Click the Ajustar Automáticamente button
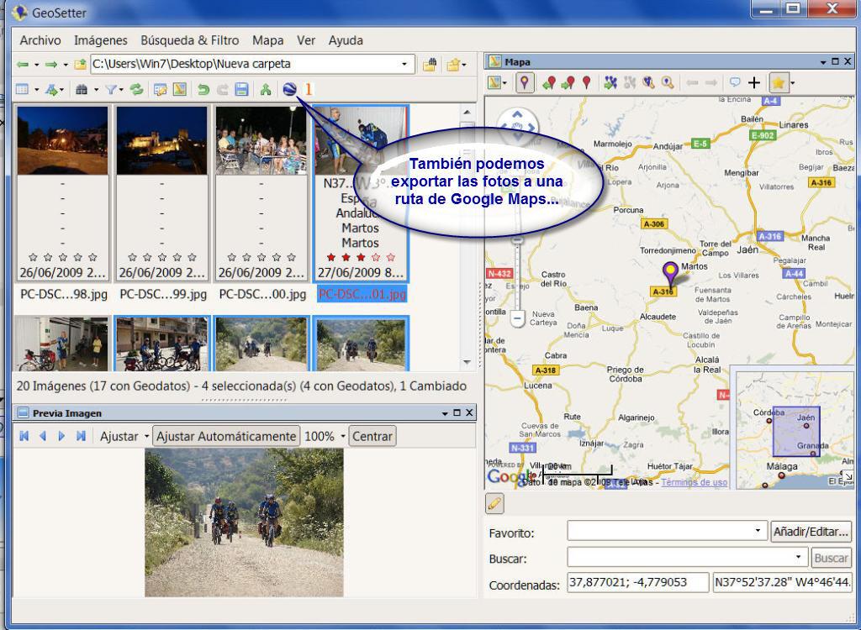 [226, 436]
